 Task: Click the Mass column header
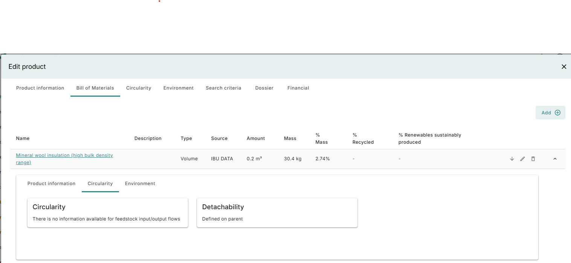(x=290, y=138)
